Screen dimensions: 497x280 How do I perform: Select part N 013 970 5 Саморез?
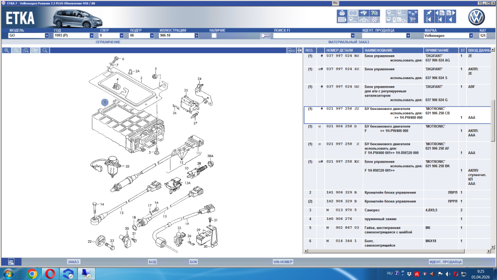point(397,210)
